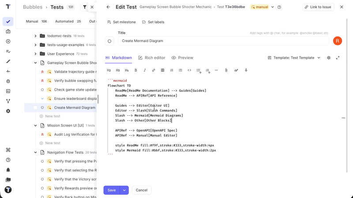353x198 pixels.
Task: Open the R user avatar
Action: point(338,41)
